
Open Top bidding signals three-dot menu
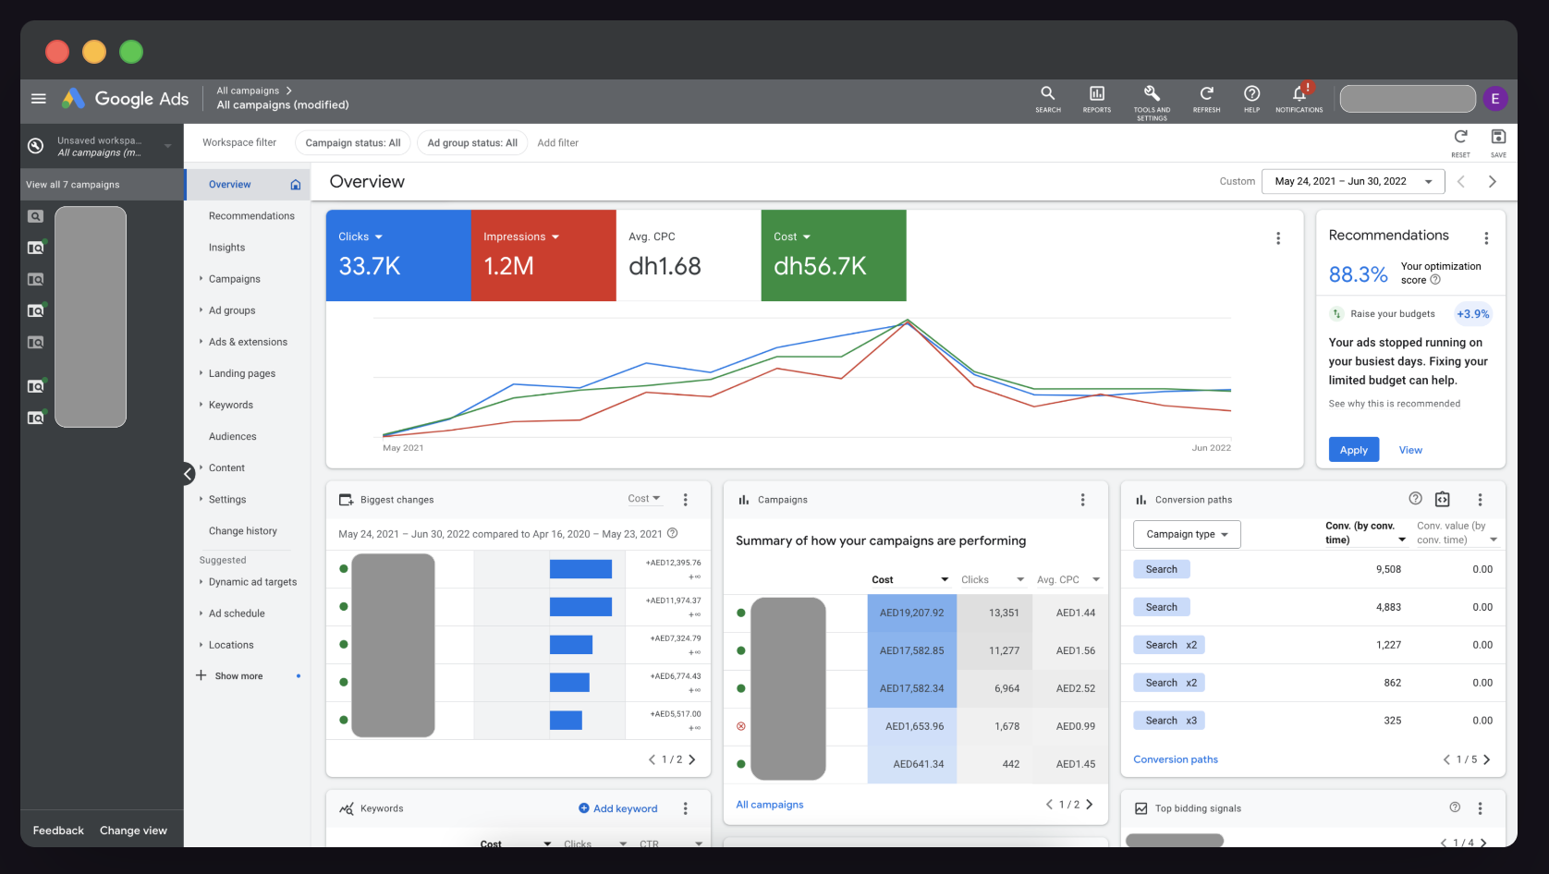click(1480, 808)
